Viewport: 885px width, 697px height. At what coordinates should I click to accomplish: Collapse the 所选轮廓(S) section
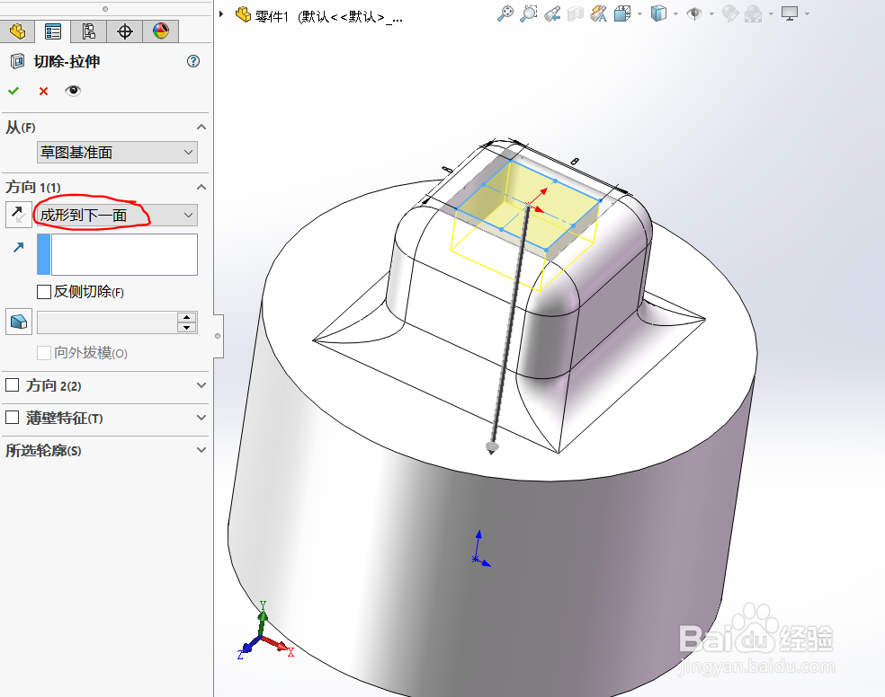pos(201,449)
